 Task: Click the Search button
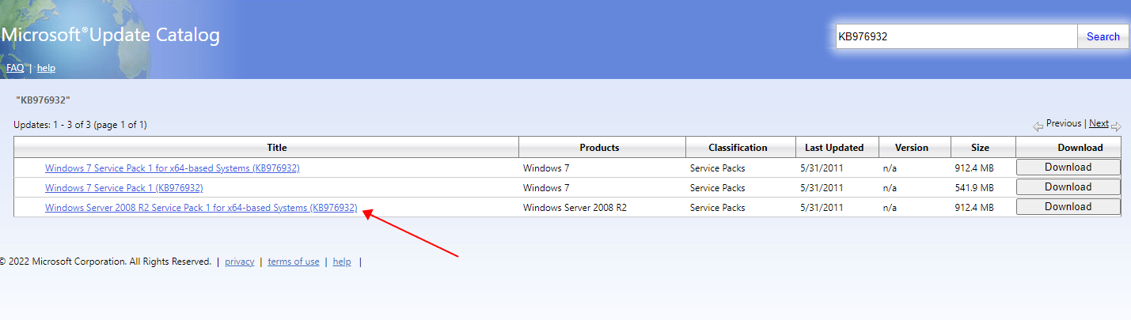pyautogui.click(x=1103, y=36)
